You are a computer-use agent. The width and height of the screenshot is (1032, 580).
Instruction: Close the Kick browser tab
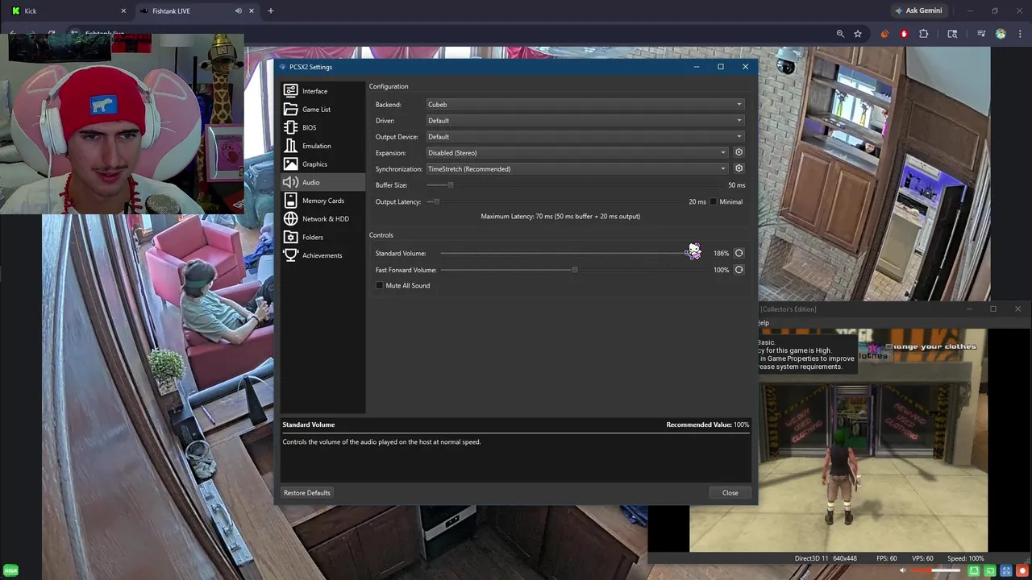point(123,11)
